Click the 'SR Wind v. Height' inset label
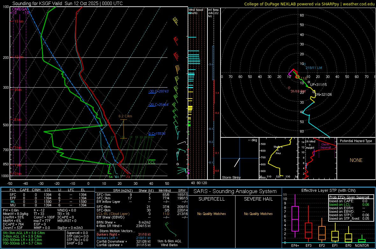This screenshot has height=249, width=376. pyautogui.click(x=310, y=145)
